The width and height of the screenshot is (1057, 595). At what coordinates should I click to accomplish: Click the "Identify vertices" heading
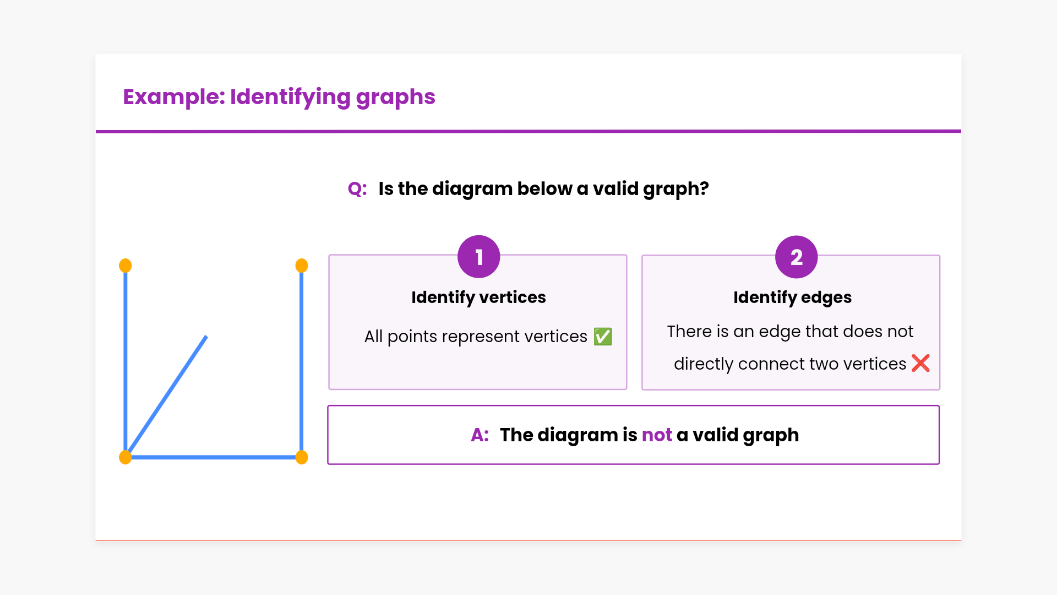pos(478,297)
